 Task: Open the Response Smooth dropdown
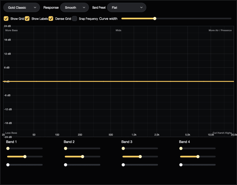coord(74,7)
